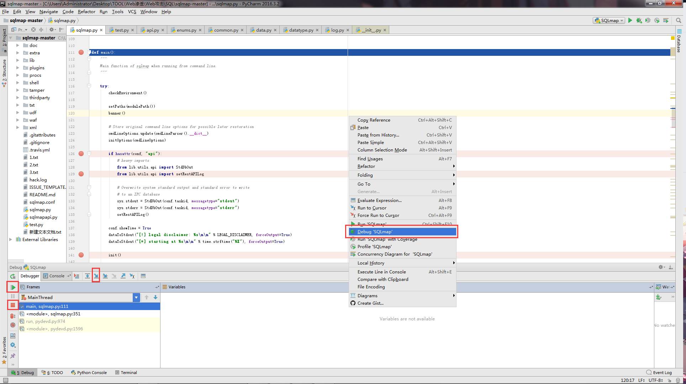Collapse all in Project panel
Viewport: 686px width, 384px height.
(41, 30)
